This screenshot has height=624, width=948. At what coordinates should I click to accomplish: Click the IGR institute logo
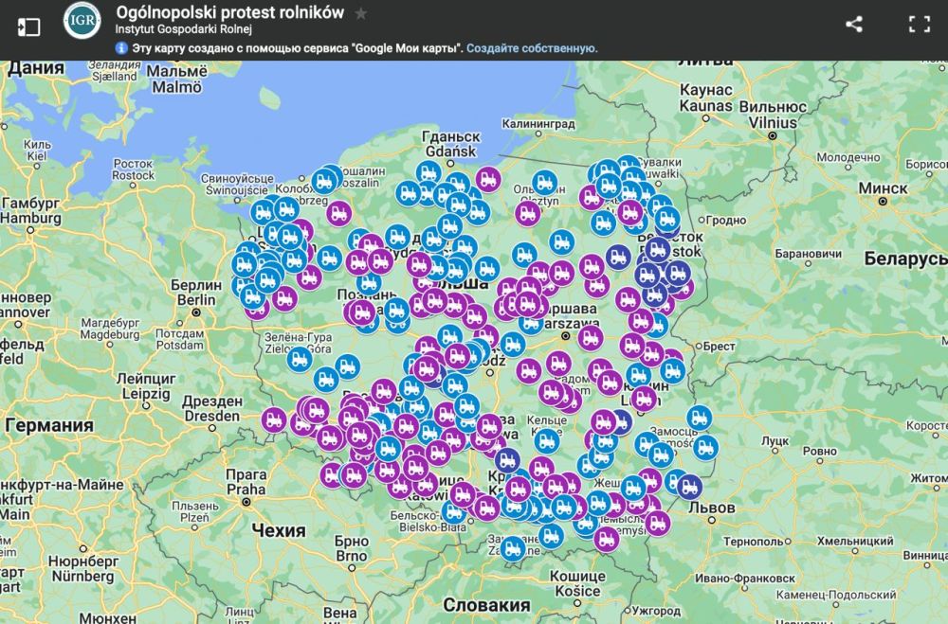coord(82,22)
